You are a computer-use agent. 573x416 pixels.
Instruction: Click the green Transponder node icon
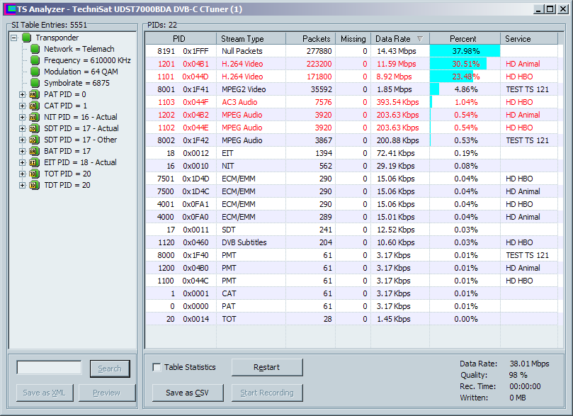coord(26,38)
